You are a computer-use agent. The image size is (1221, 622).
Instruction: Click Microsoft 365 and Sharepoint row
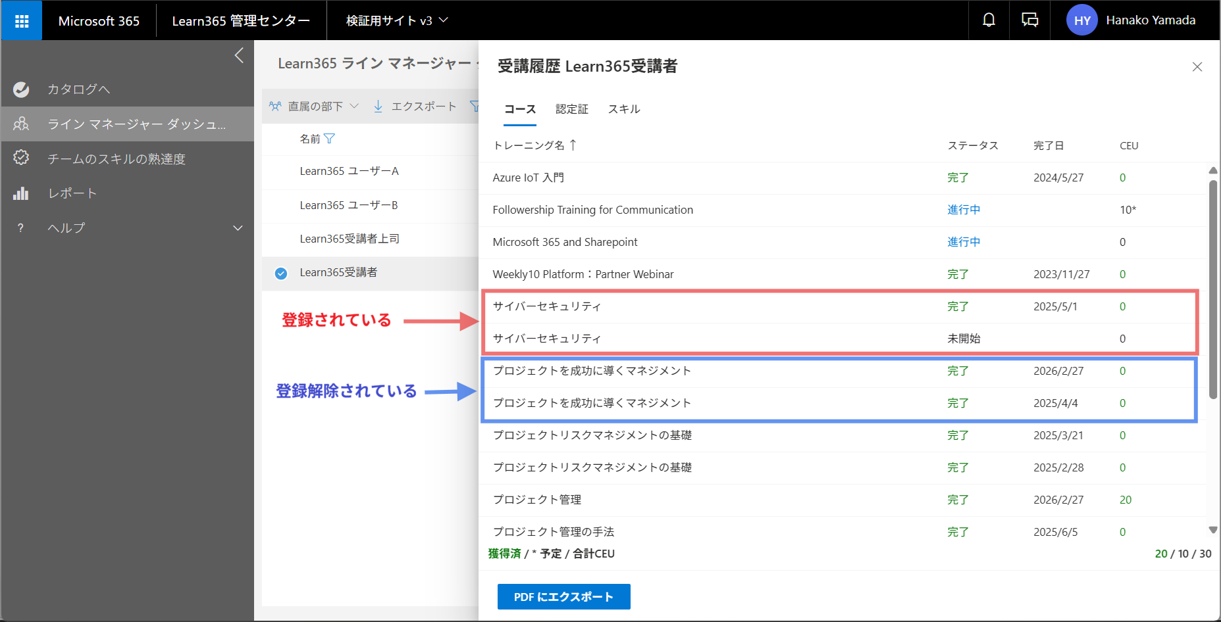(x=842, y=243)
